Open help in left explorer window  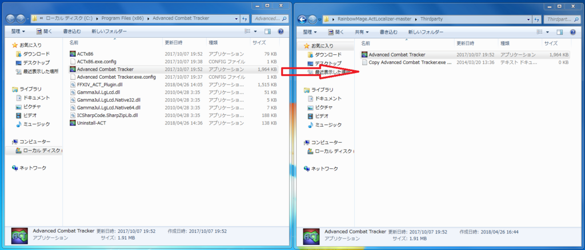pyautogui.click(x=281, y=31)
